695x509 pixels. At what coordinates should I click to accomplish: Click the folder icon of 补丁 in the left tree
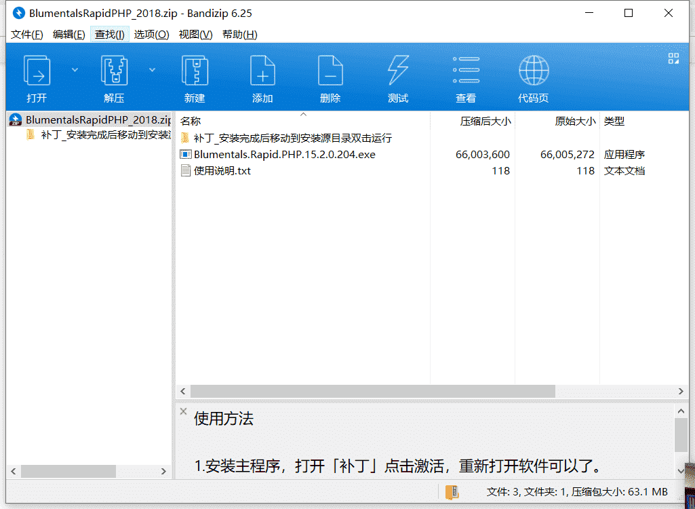pyautogui.click(x=31, y=135)
